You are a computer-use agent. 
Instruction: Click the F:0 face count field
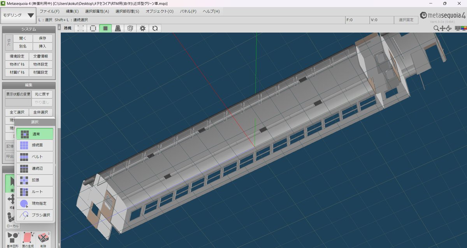pos(357,19)
